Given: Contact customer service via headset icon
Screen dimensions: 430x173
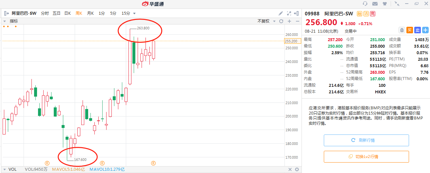Looking at the screenshot, I should [365, 4].
